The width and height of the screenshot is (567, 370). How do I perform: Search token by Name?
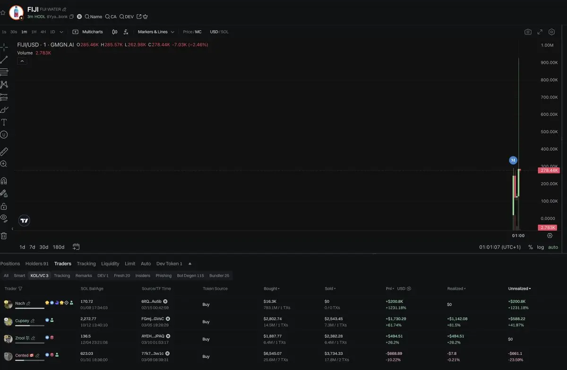(93, 17)
